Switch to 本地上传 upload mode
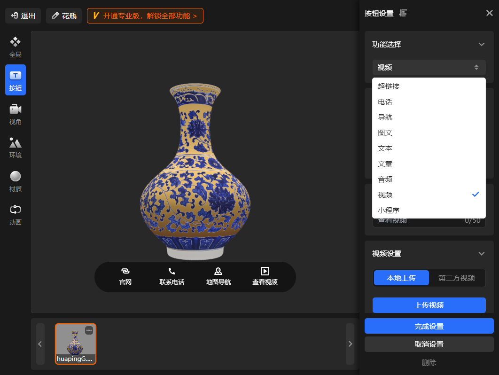The image size is (499, 375). (x=401, y=278)
